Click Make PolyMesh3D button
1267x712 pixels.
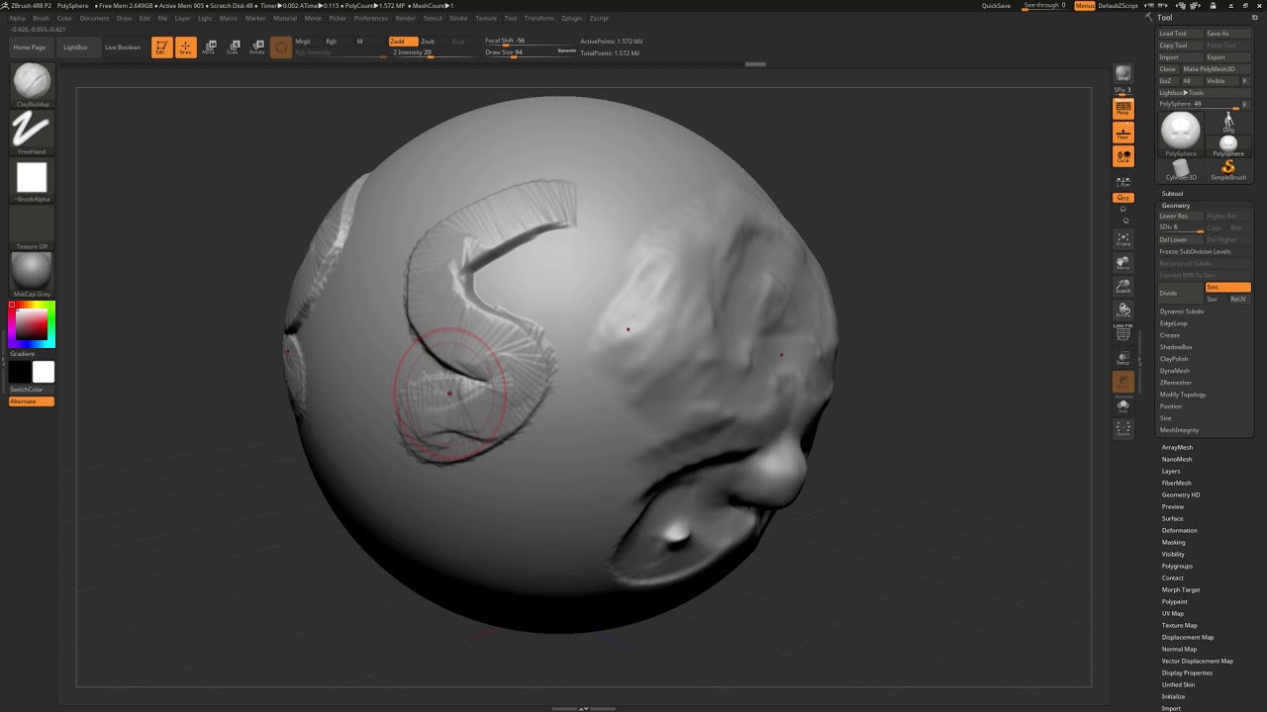[x=1217, y=69]
